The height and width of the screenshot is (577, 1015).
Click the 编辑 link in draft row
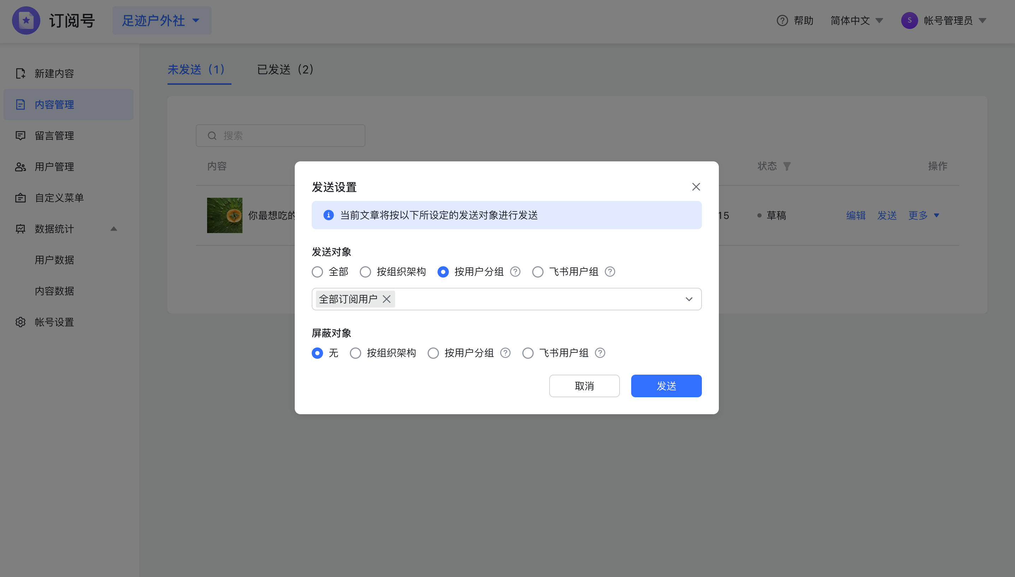(x=856, y=216)
